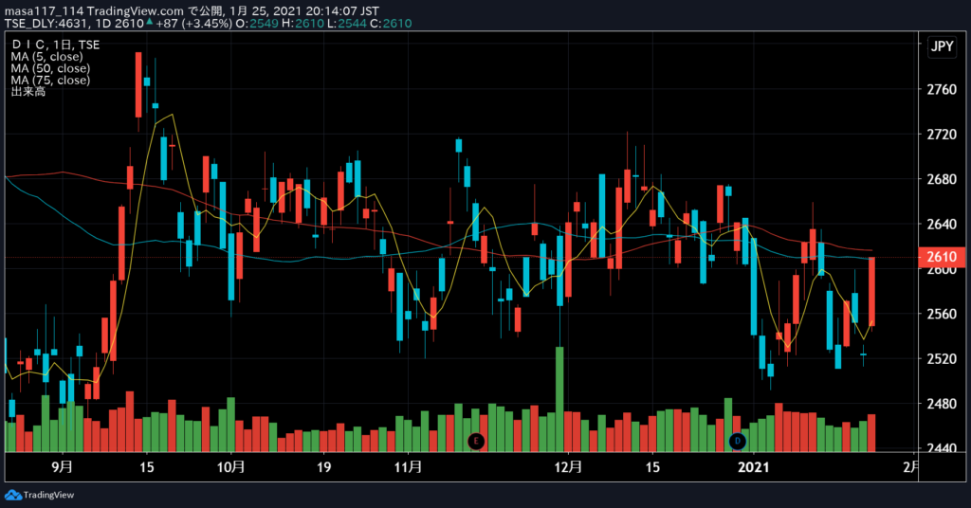Click the 19 date axis label

324,466
